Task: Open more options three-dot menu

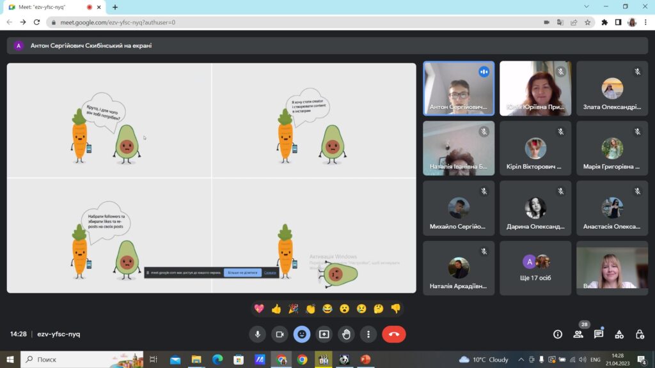Action: (368, 334)
